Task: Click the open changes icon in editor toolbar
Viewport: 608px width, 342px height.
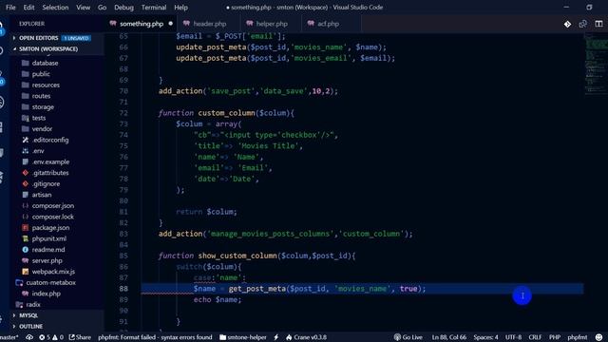Action: pos(582,24)
